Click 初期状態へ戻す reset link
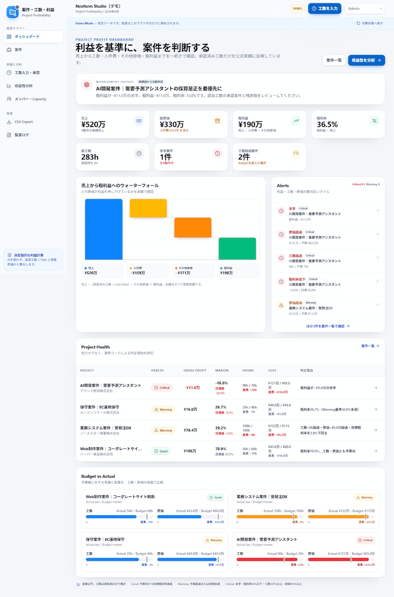 [x=369, y=23]
